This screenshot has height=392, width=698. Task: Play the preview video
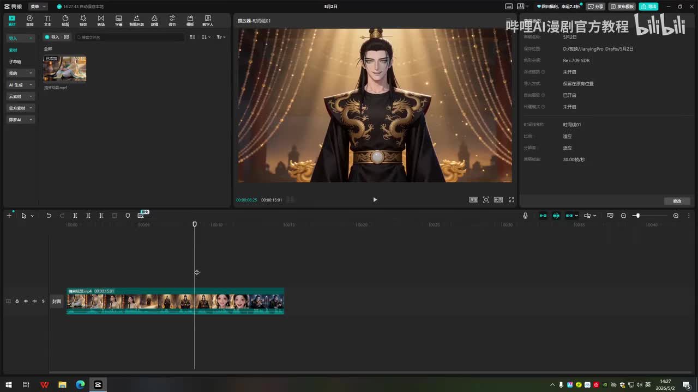pos(375,200)
